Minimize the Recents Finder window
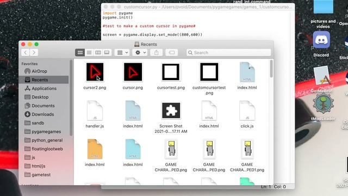Screen dimensions: 348x196 [x=30, y=44]
